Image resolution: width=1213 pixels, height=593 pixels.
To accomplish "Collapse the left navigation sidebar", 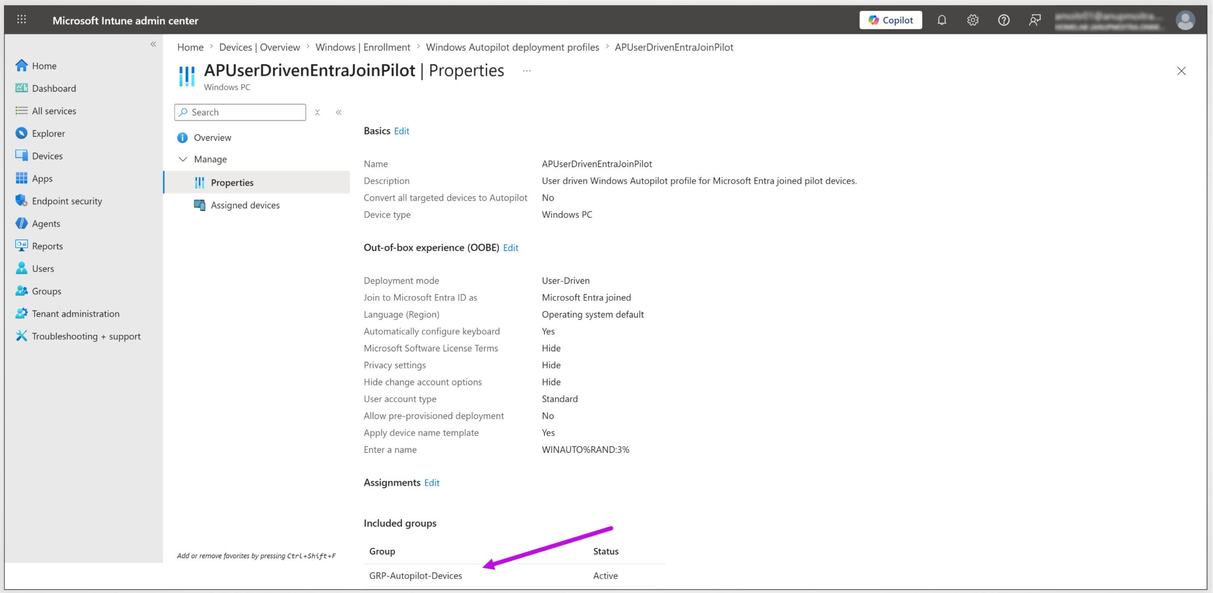I will point(153,44).
